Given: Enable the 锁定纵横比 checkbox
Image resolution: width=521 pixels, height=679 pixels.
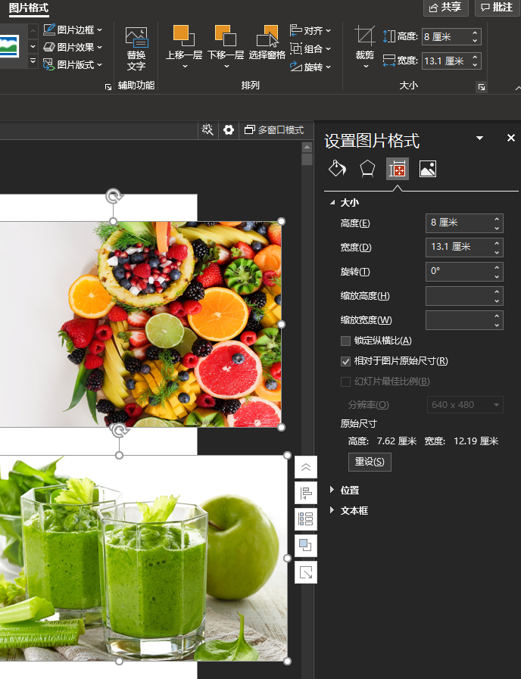Looking at the screenshot, I should (x=345, y=341).
